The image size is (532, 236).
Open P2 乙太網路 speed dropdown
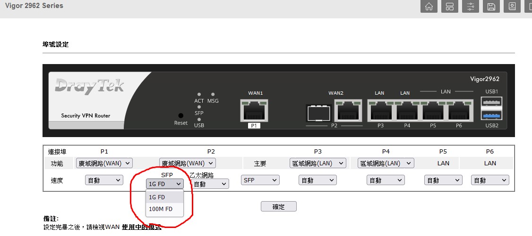point(210,184)
